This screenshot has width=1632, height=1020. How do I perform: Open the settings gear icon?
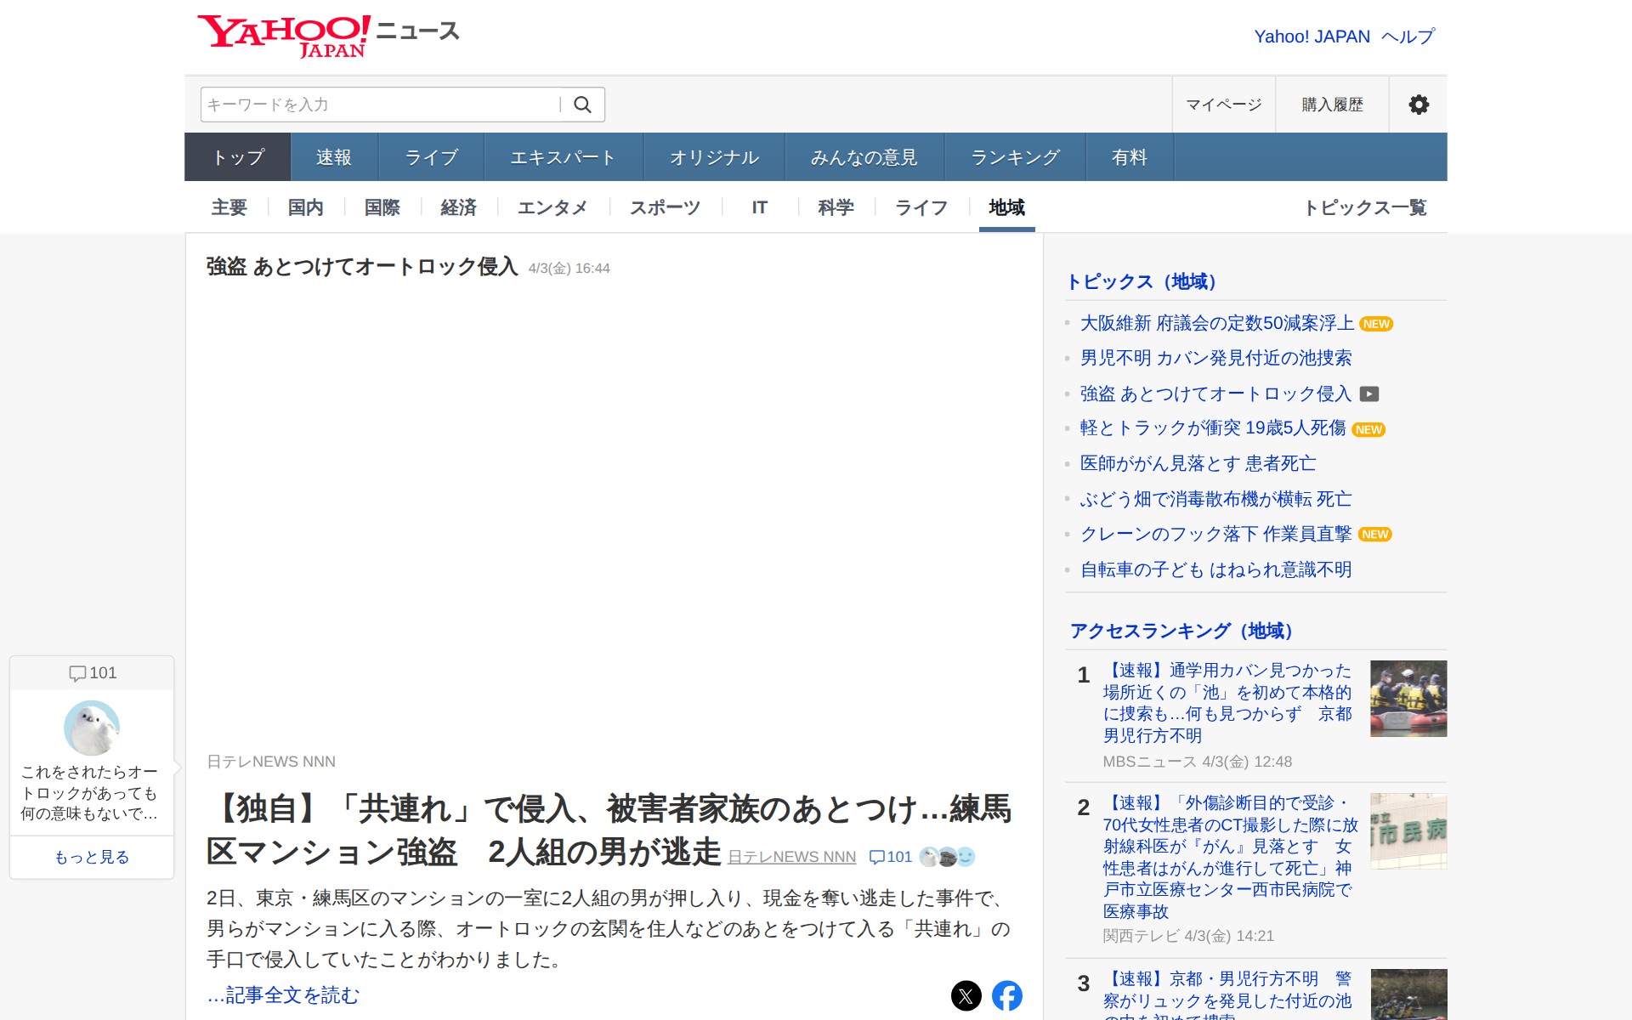1418,104
